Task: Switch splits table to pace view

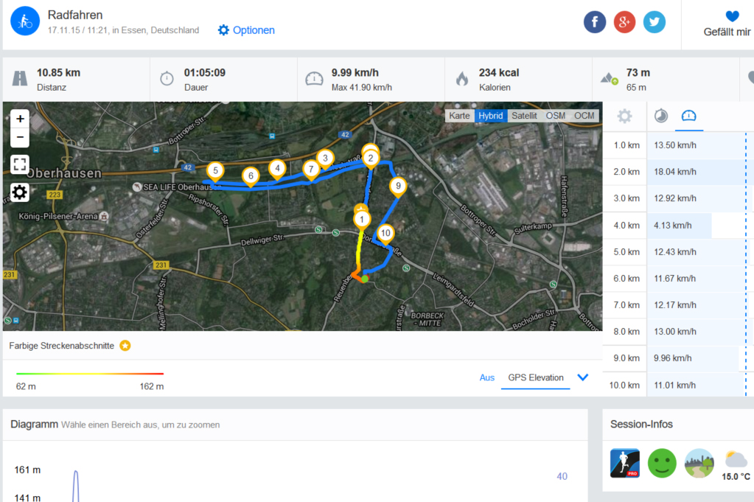Action: coord(660,116)
